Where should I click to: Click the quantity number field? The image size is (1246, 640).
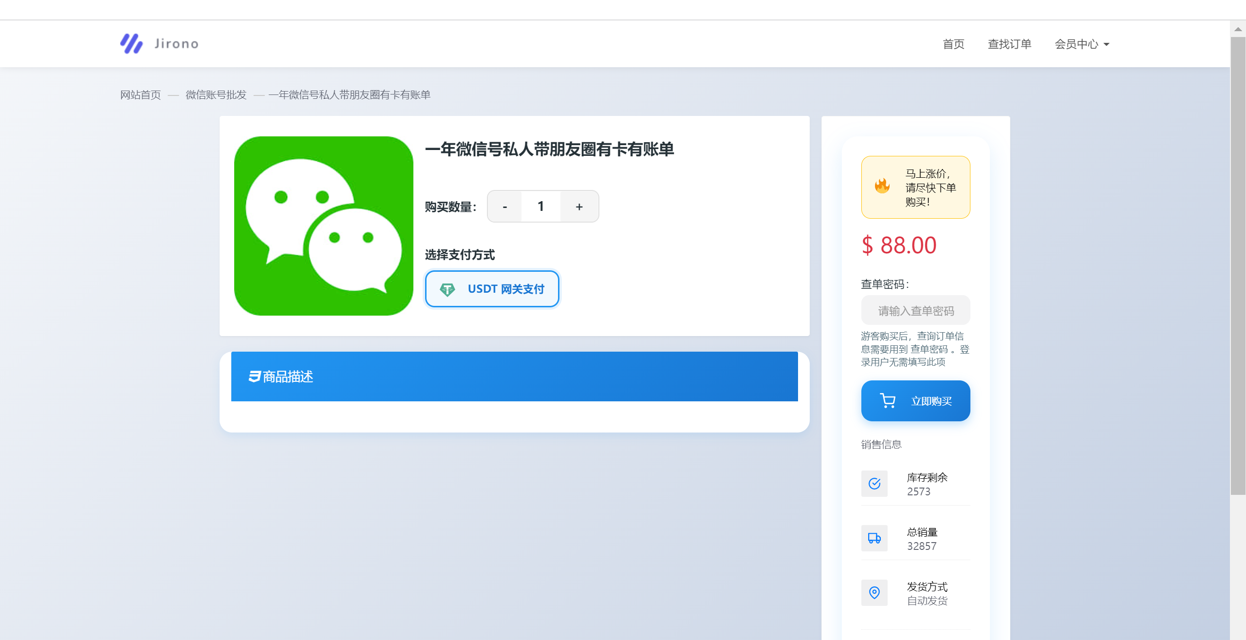click(540, 207)
